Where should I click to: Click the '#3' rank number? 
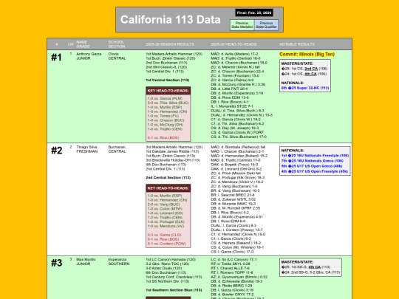coord(56,263)
